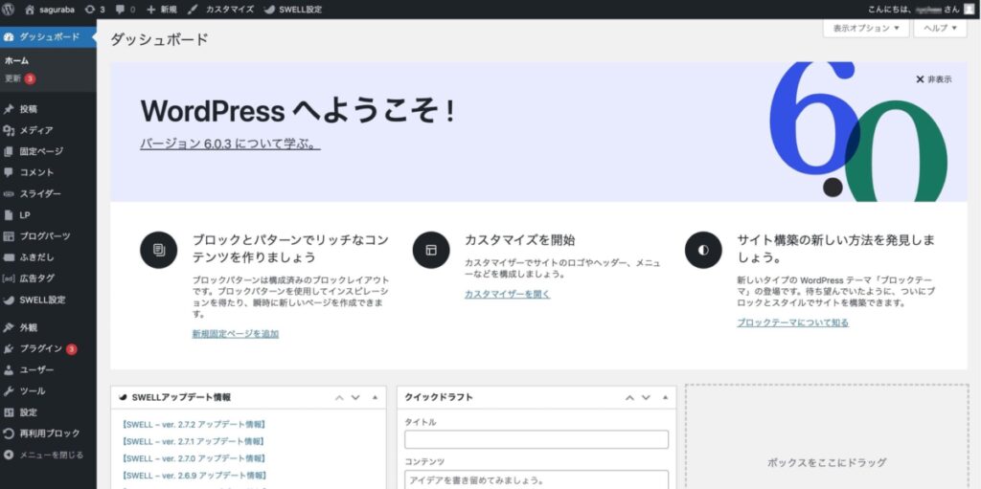Collapse the sidebar with メニューを閉じる
Image resolution: width=981 pixels, height=489 pixels.
[x=48, y=455]
